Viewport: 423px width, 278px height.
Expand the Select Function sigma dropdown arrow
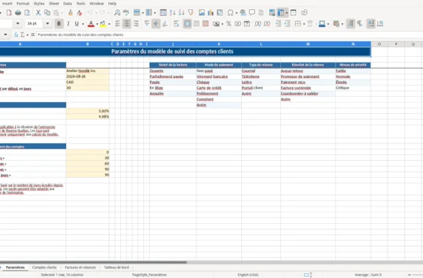pos(27,35)
